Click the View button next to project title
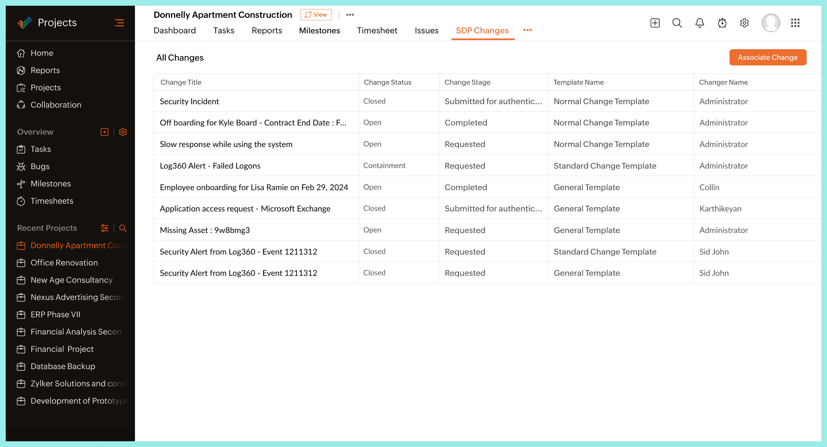 click(316, 15)
